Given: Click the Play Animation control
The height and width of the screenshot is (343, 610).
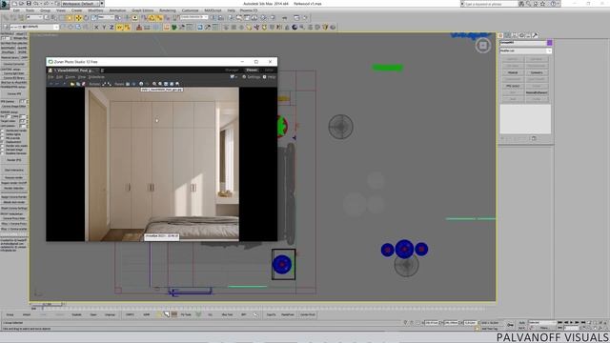Looking at the screenshot, I should pos(571,322).
